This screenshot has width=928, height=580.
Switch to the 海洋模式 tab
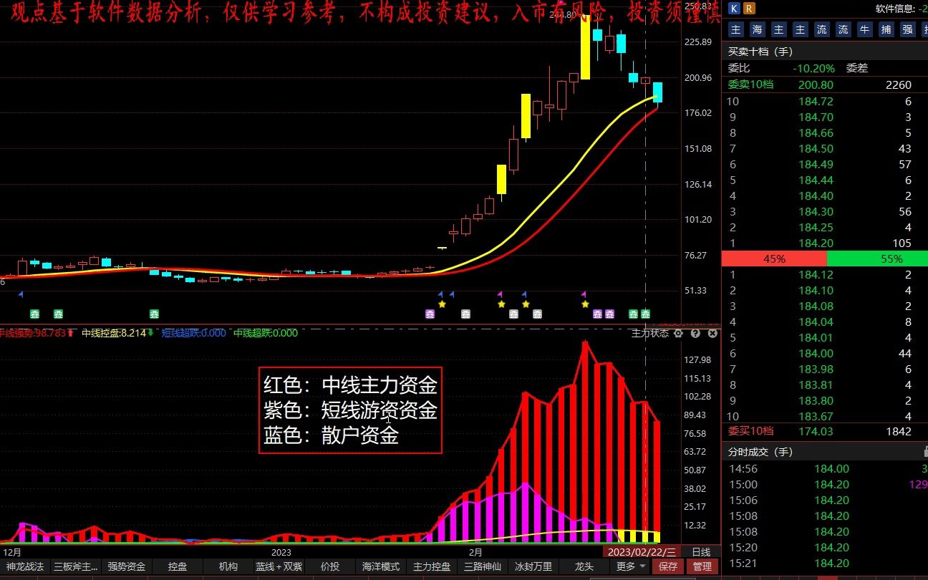(381, 566)
